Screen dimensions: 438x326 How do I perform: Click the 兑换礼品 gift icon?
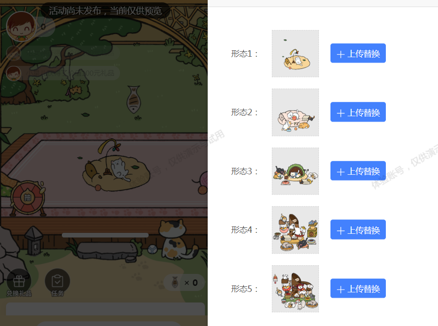[19, 281]
